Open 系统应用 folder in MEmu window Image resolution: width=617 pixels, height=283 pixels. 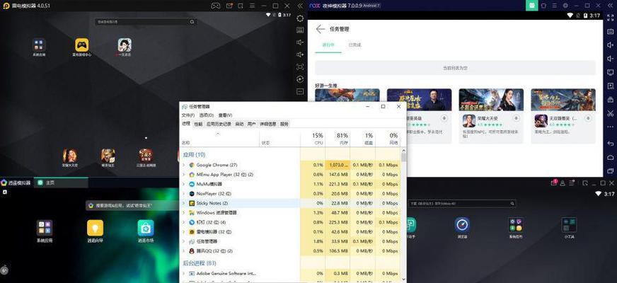(x=45, y=228)
